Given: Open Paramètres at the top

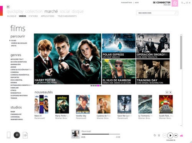Looking at the screenshot, I should click(x=126, y=3).
